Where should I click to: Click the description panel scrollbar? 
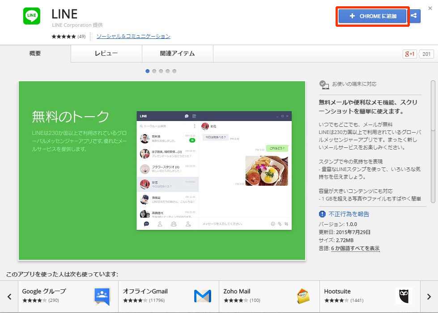[433, 142]
